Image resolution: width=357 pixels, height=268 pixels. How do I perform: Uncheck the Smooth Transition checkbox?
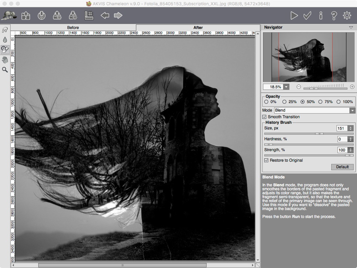tap(265, 117)
